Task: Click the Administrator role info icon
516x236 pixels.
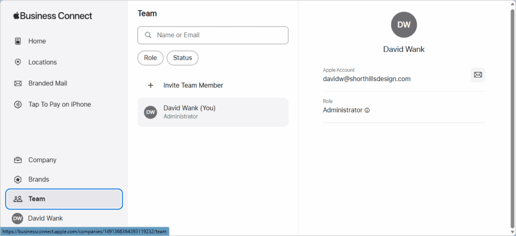Action: (367, 110)
